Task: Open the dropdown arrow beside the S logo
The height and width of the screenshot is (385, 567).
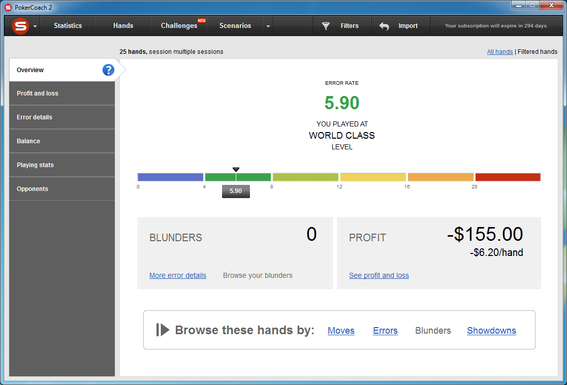Action: 35,26
